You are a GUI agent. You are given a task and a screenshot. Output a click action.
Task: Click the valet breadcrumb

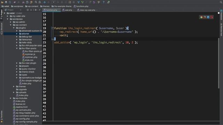pos(5,6)
